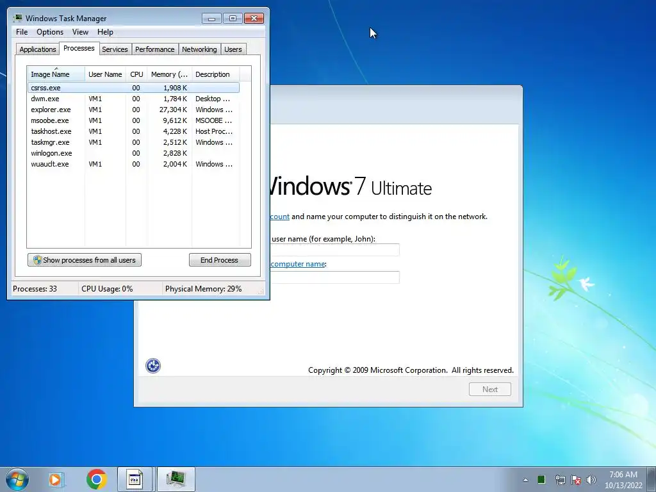Select the setup window taskbar button
Image resolution: width=656 pixels, height=492 pixels.
tap(135, 479)
